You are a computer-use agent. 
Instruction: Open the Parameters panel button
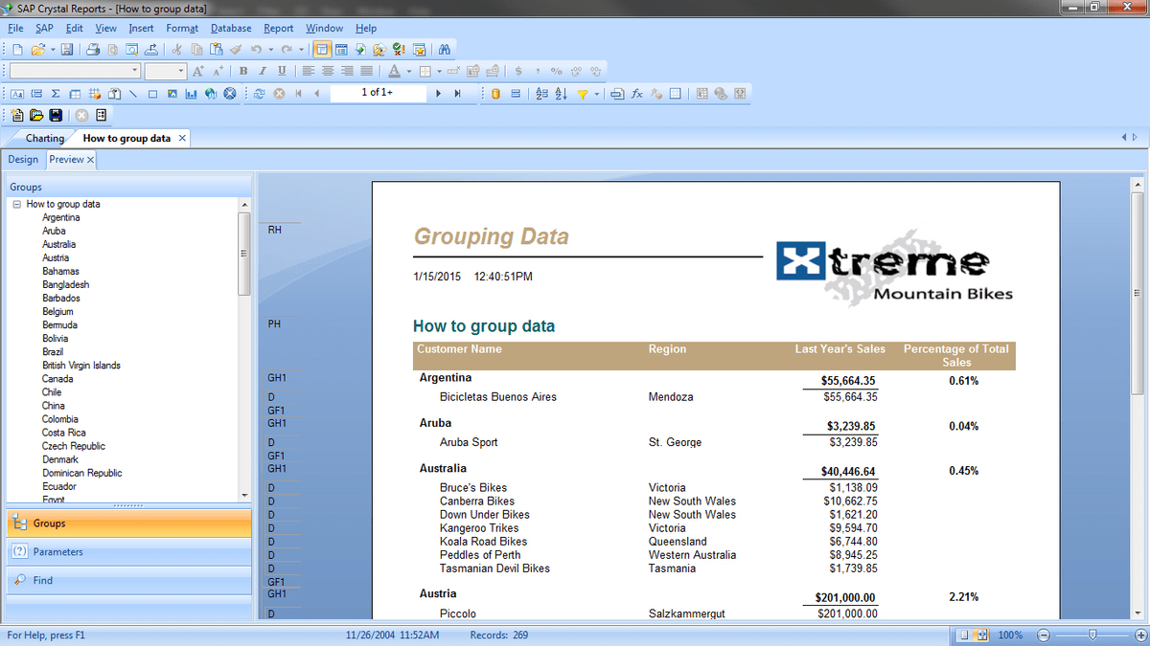point(57,552)
